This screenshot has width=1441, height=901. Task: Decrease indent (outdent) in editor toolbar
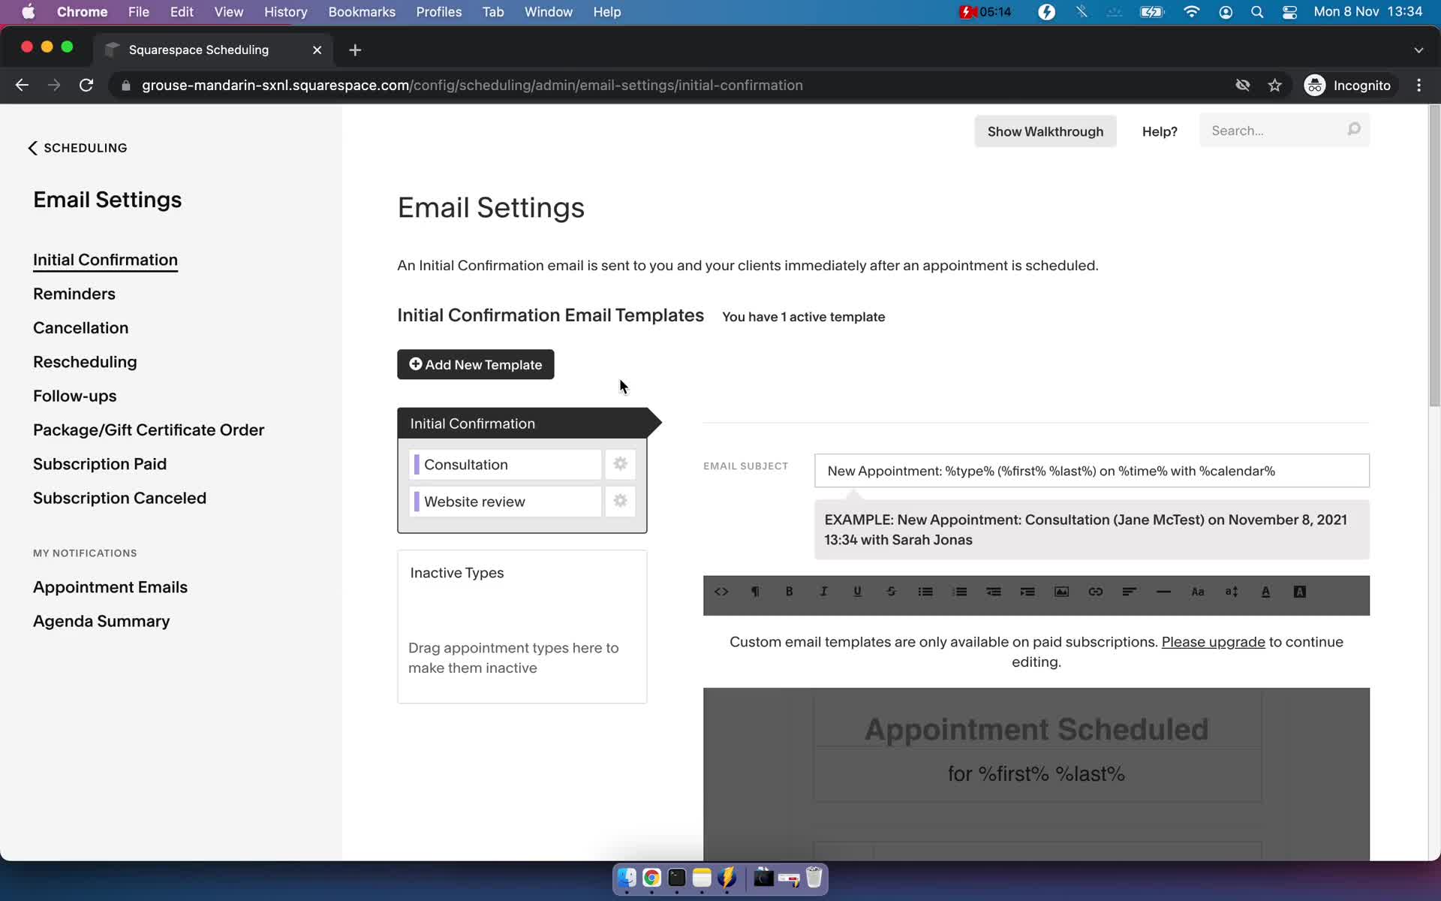994,592
